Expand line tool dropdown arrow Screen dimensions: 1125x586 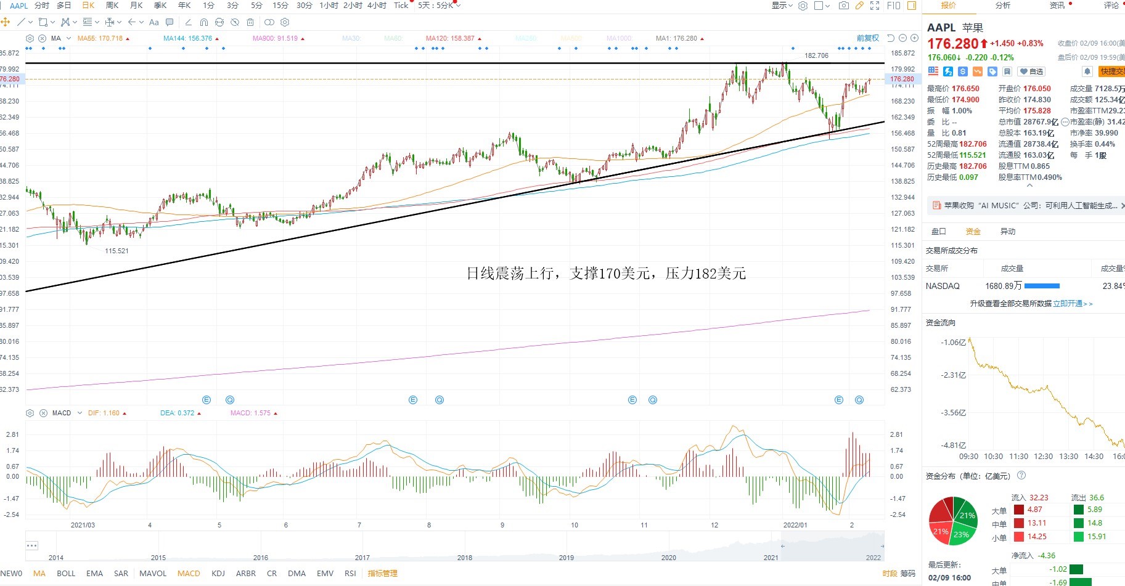coord(30,22)
